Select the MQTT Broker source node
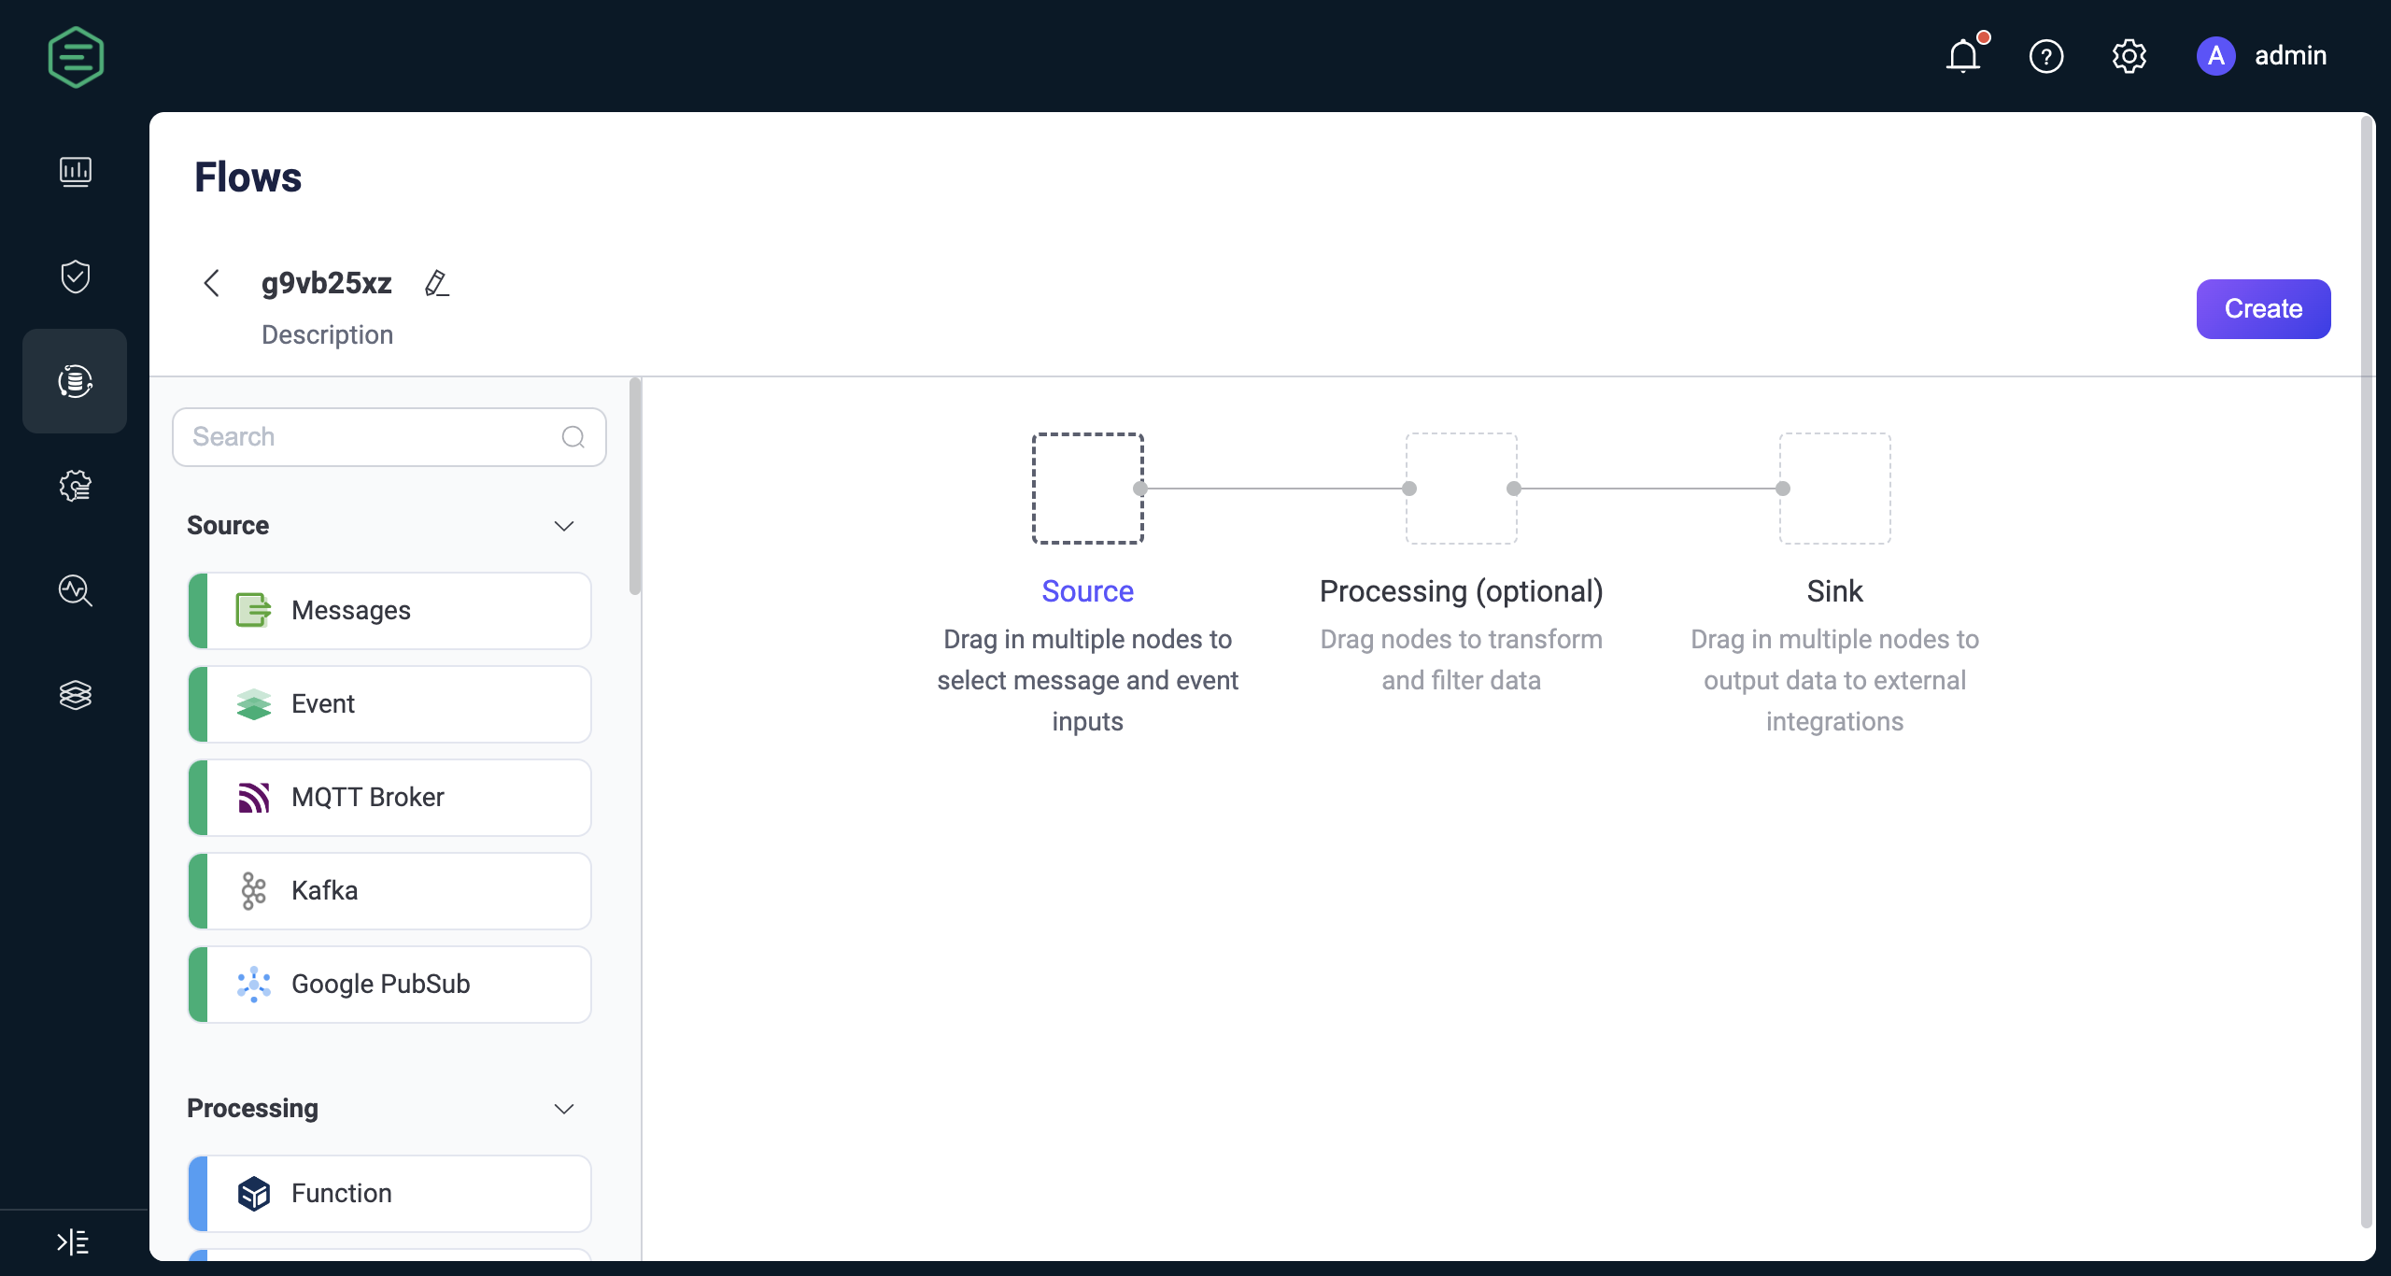Image resolution: width=2391 pixels, height=1276 pixels. [x=390, y=797]
